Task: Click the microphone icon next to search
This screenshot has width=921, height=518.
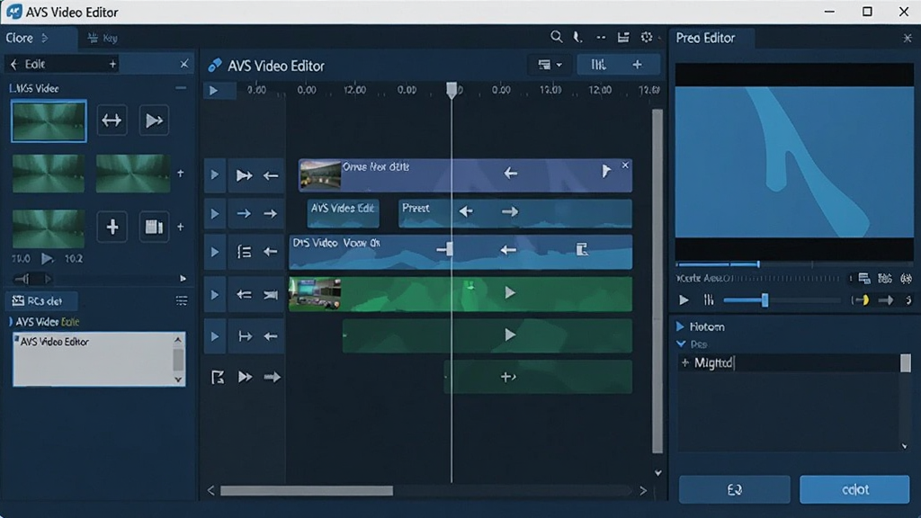Action: point(577,37)
